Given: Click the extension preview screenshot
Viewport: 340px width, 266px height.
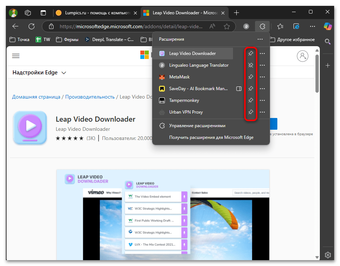Looking at the screenshot, I should (163, 215).
